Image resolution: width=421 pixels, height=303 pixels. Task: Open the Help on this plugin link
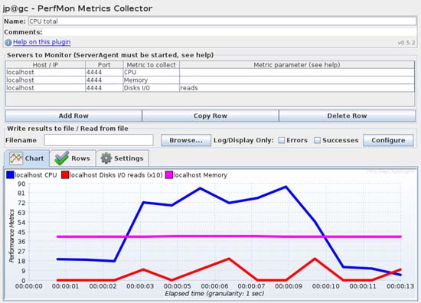click(x=42, y=42)
